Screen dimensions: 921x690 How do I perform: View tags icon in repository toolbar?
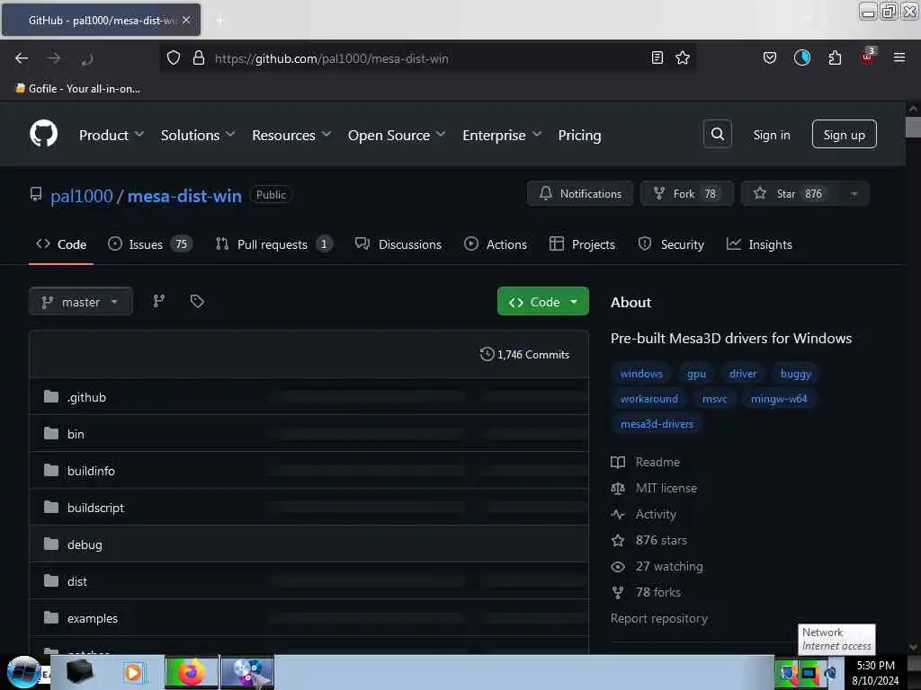[x=197, y=302]
